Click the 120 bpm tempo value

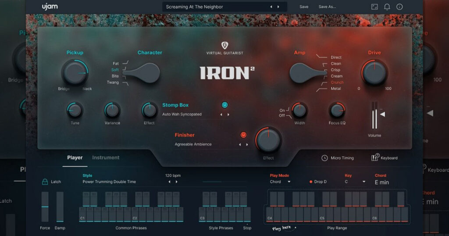(173, 175)
